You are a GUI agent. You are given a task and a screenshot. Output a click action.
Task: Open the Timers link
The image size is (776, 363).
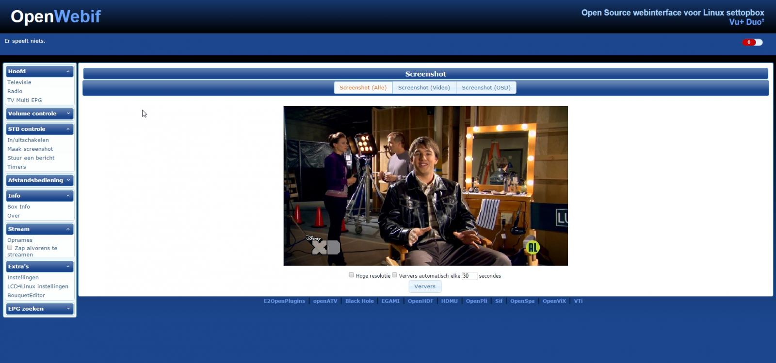tap(16, 167)
